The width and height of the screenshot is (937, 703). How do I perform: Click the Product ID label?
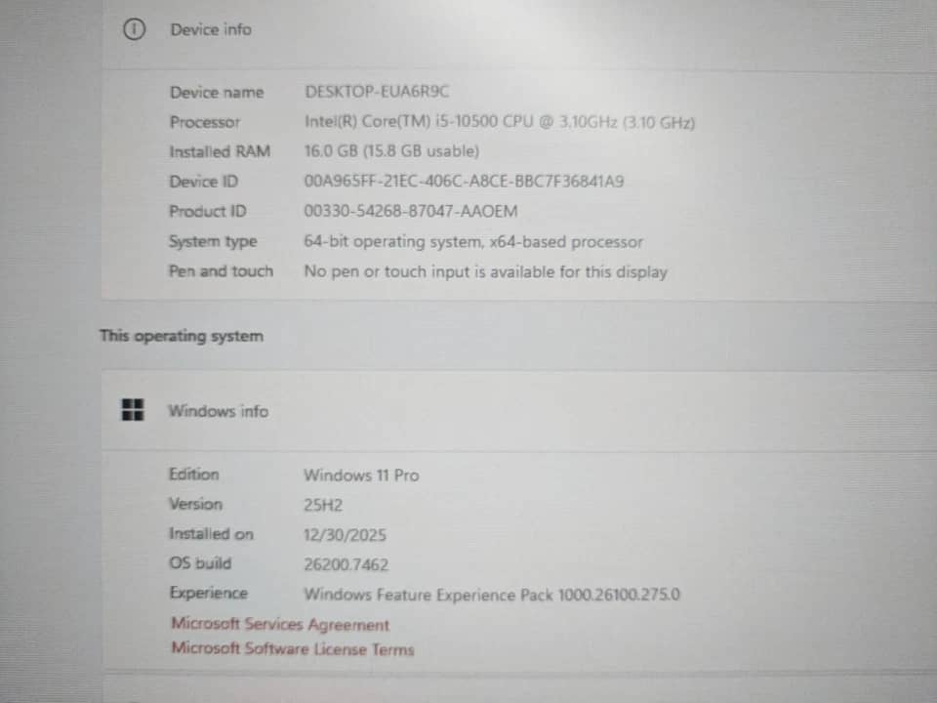click(x=207, y=211)
